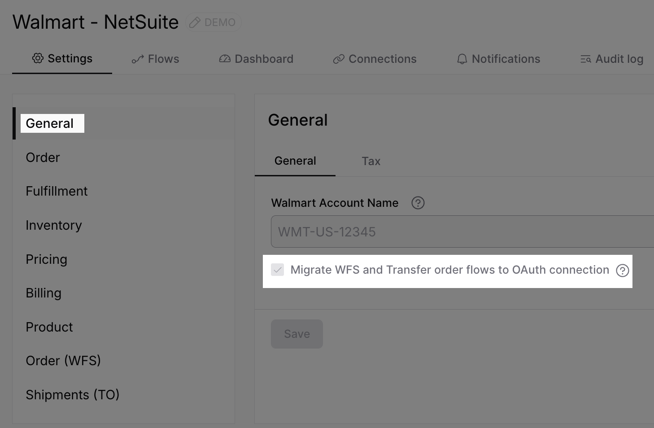The height and width of the screenshot is (428, 654).
Task: Go to the Dashboard tab
Action: (256, 59)
